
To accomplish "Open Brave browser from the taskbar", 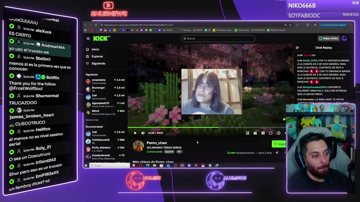I will [x=134, y=166].
